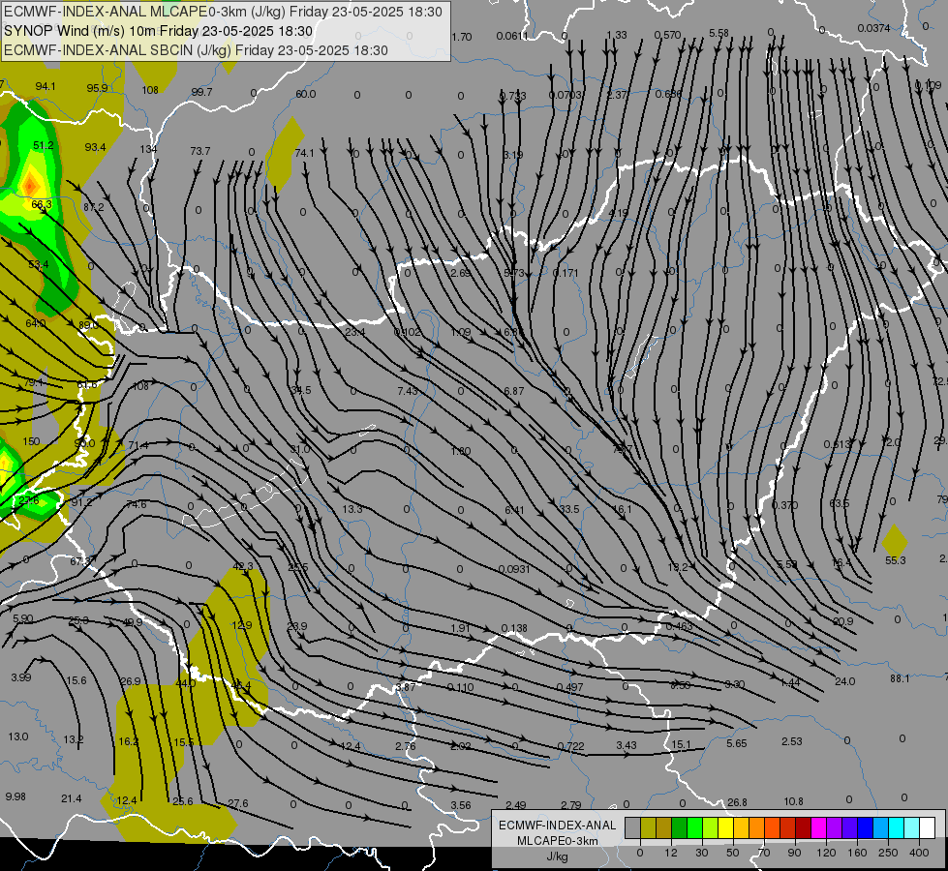Image resolution: width=948 pixels, height=871 pixels.
Task: Click the white legend swatch
Action: pos(927,828)
